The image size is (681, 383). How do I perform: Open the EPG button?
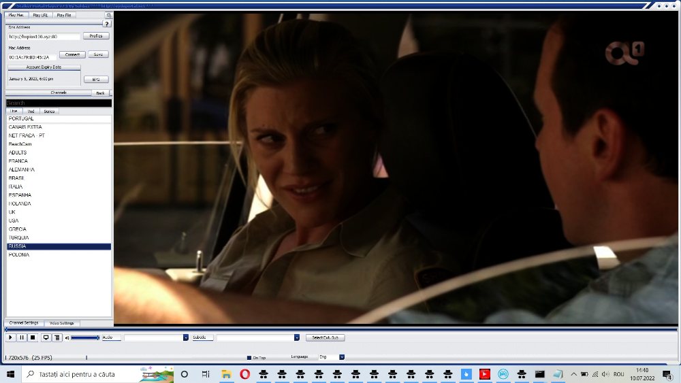[x=96, y=80]
